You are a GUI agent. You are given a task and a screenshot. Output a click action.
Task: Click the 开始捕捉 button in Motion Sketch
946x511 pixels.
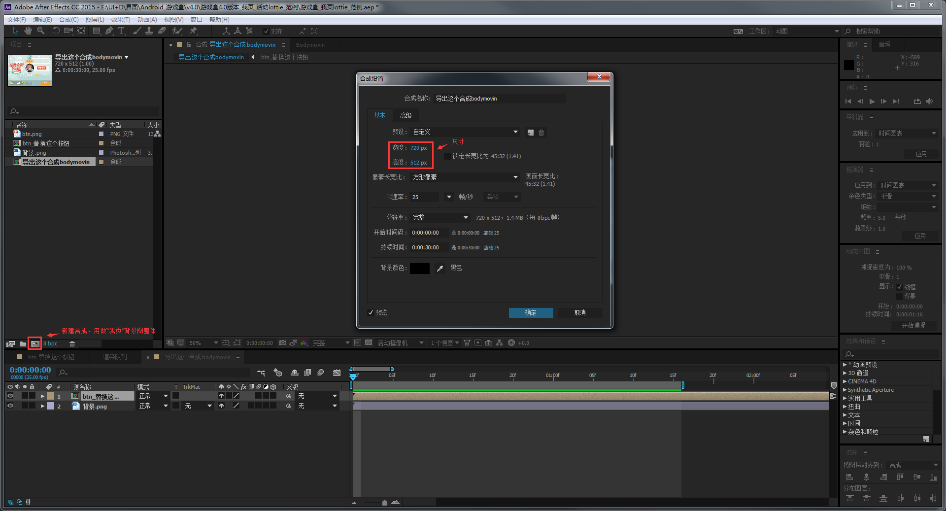(x=913, y=326)
